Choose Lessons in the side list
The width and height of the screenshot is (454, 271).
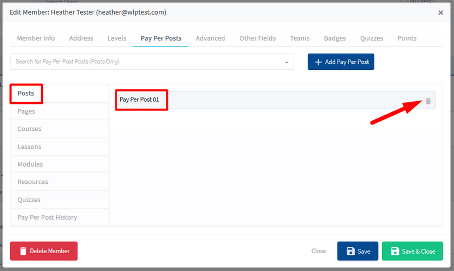[60, 147]
